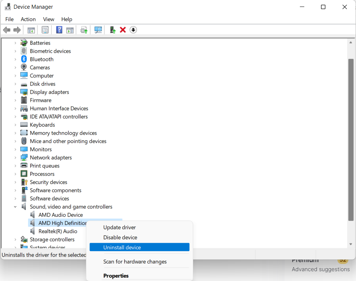
Task: Expand the Human Interface Devices category
Action: (x=15, y=108)
